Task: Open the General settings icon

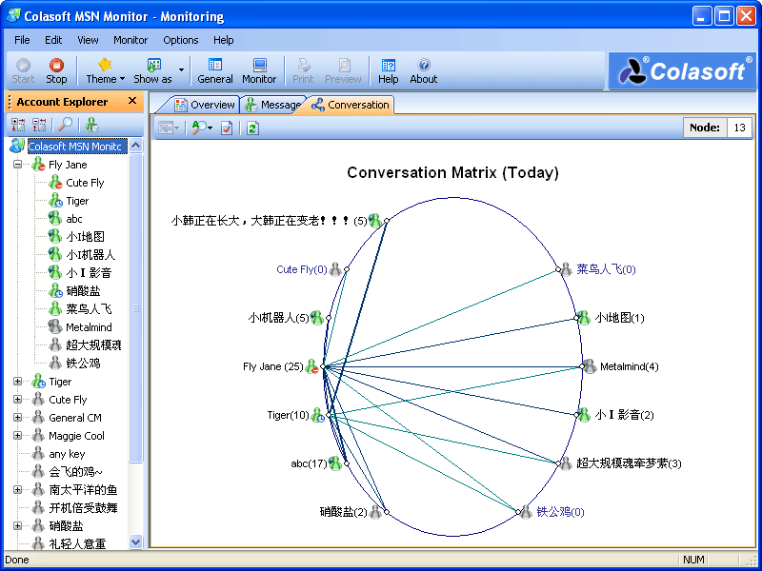Action: point(215,70)
